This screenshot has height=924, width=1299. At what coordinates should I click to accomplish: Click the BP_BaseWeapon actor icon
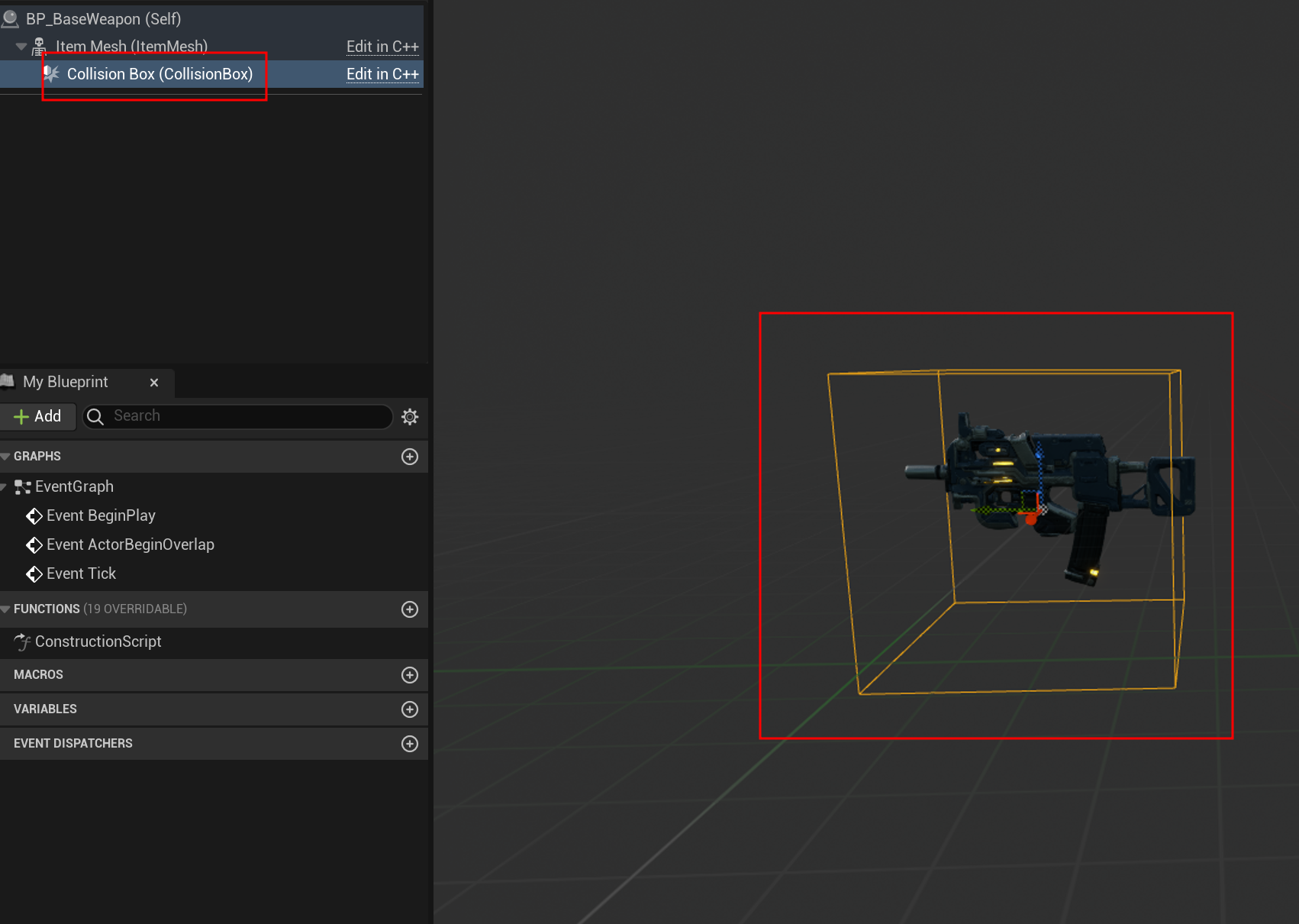click(x=10, y=18)
